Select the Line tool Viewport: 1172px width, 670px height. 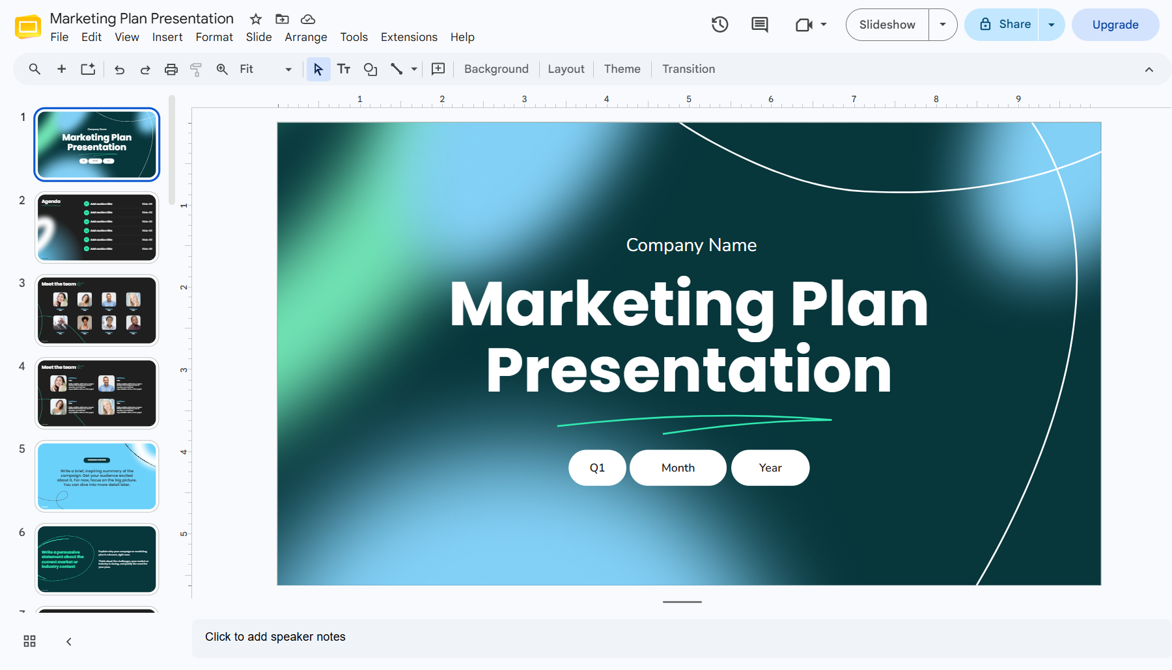[x=396, y=69]
